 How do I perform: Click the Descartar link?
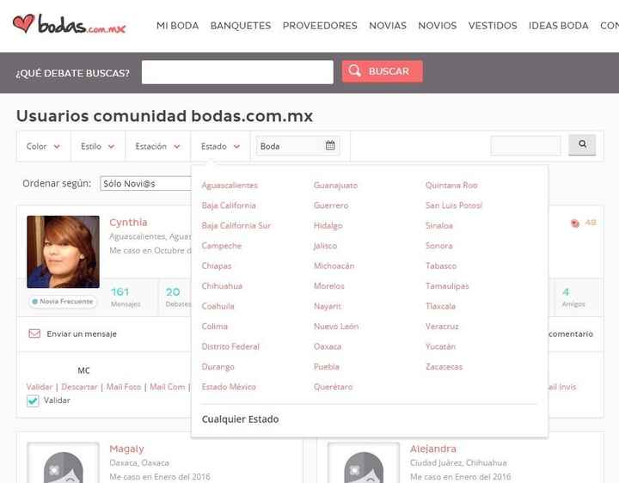tap(79, 387)
